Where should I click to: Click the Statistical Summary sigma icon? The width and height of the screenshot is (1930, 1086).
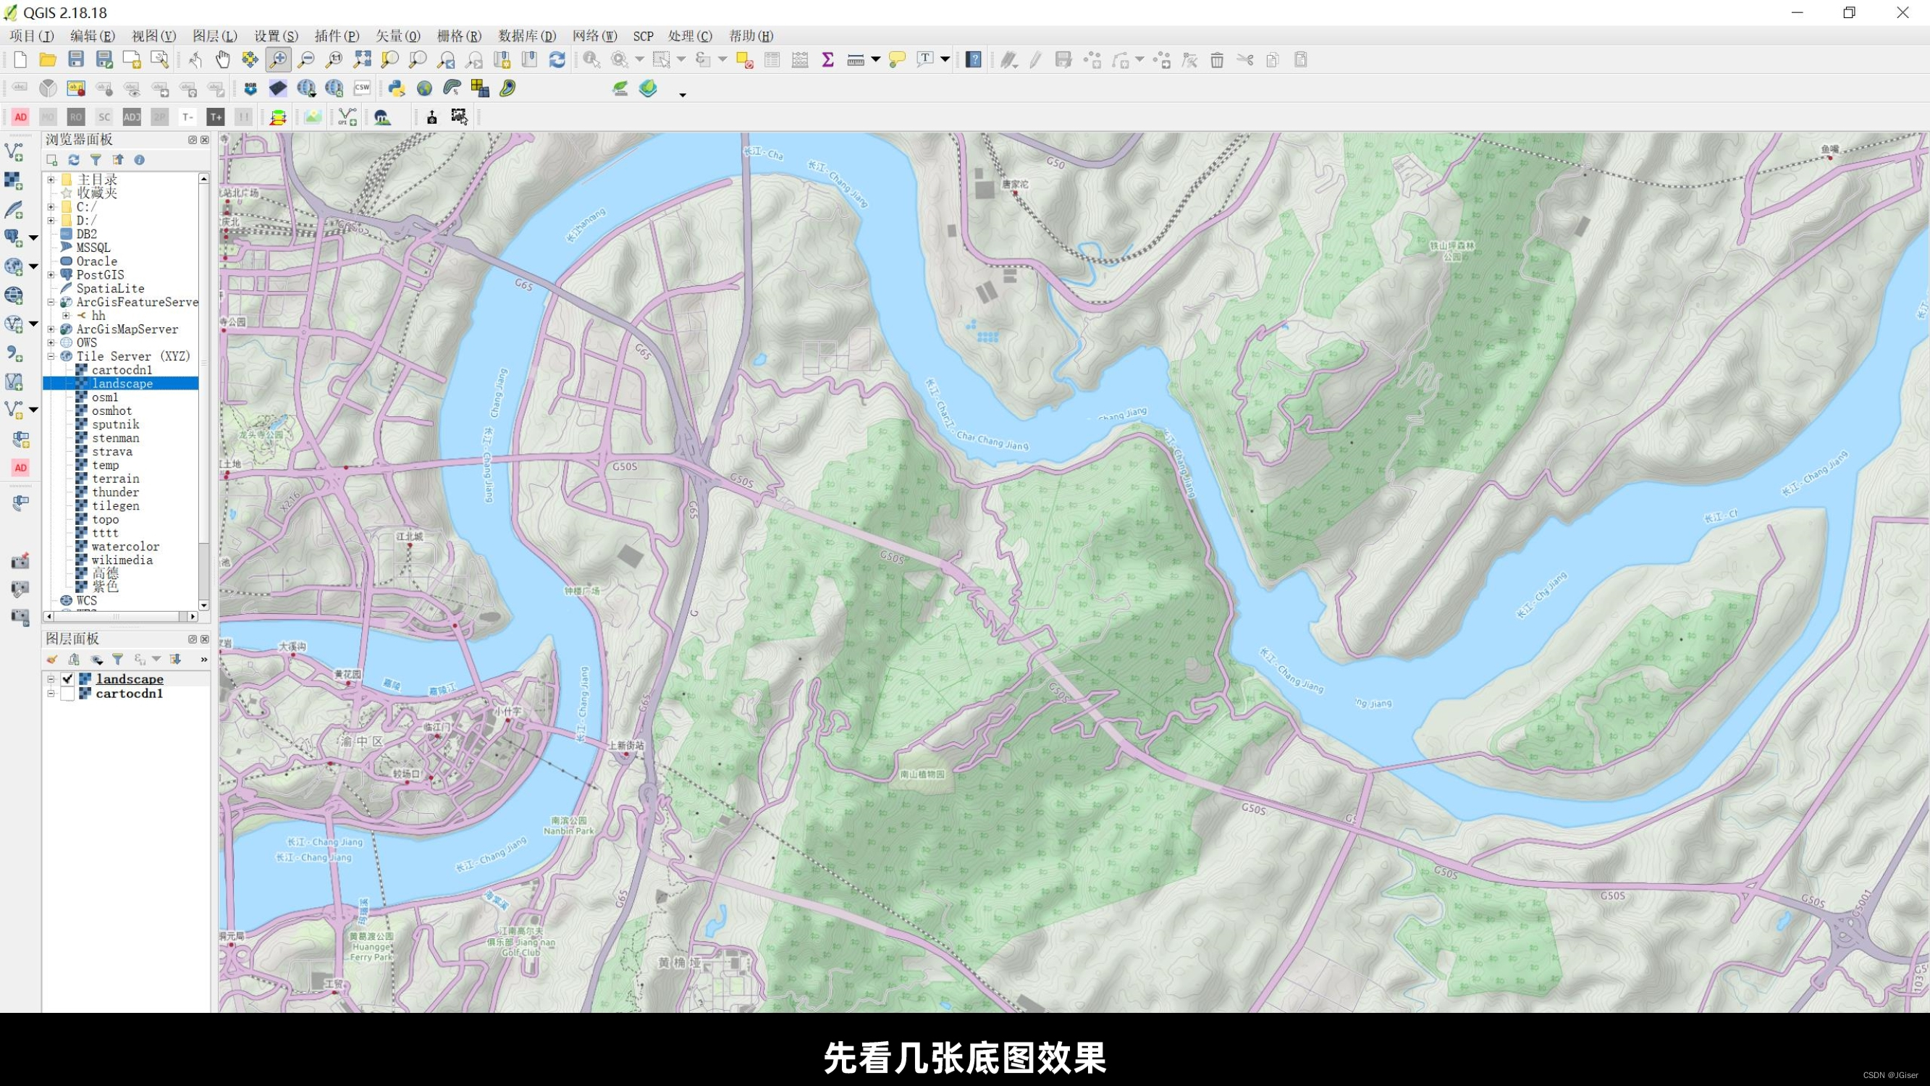(828, 59)
